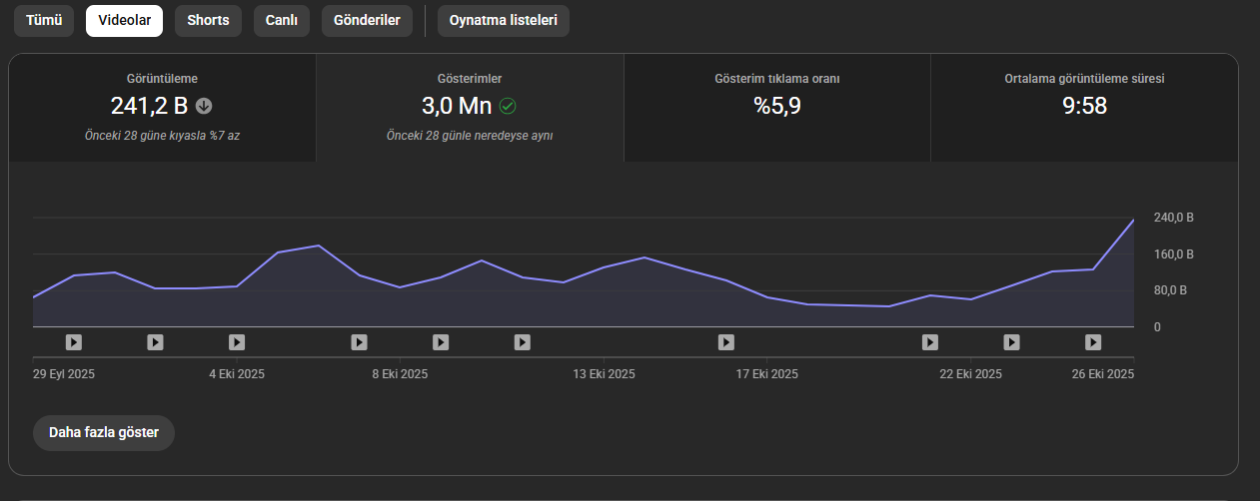Image resolution: width=1260 pixels, height=501 pixels.
Task: Open the Canlı tab
Action: [x=281, y=20]
